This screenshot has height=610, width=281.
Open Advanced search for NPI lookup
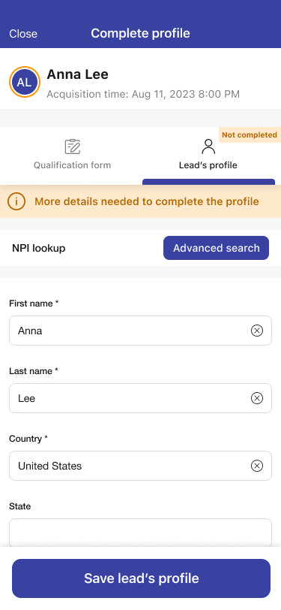tap(217, 248)
